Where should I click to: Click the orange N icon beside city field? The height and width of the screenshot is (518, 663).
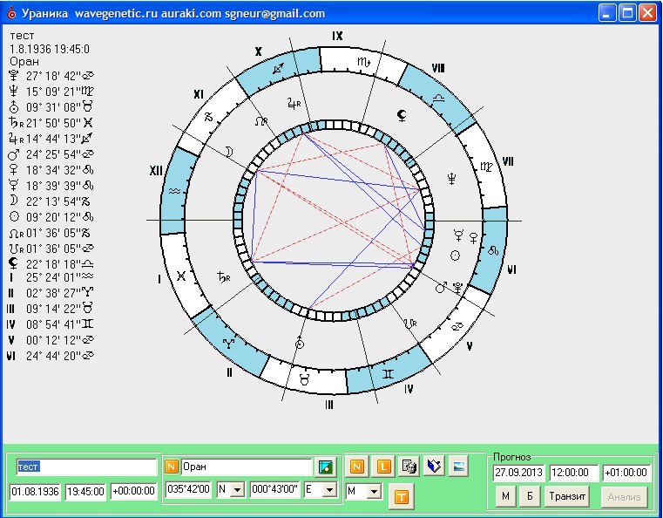point(172,467)
